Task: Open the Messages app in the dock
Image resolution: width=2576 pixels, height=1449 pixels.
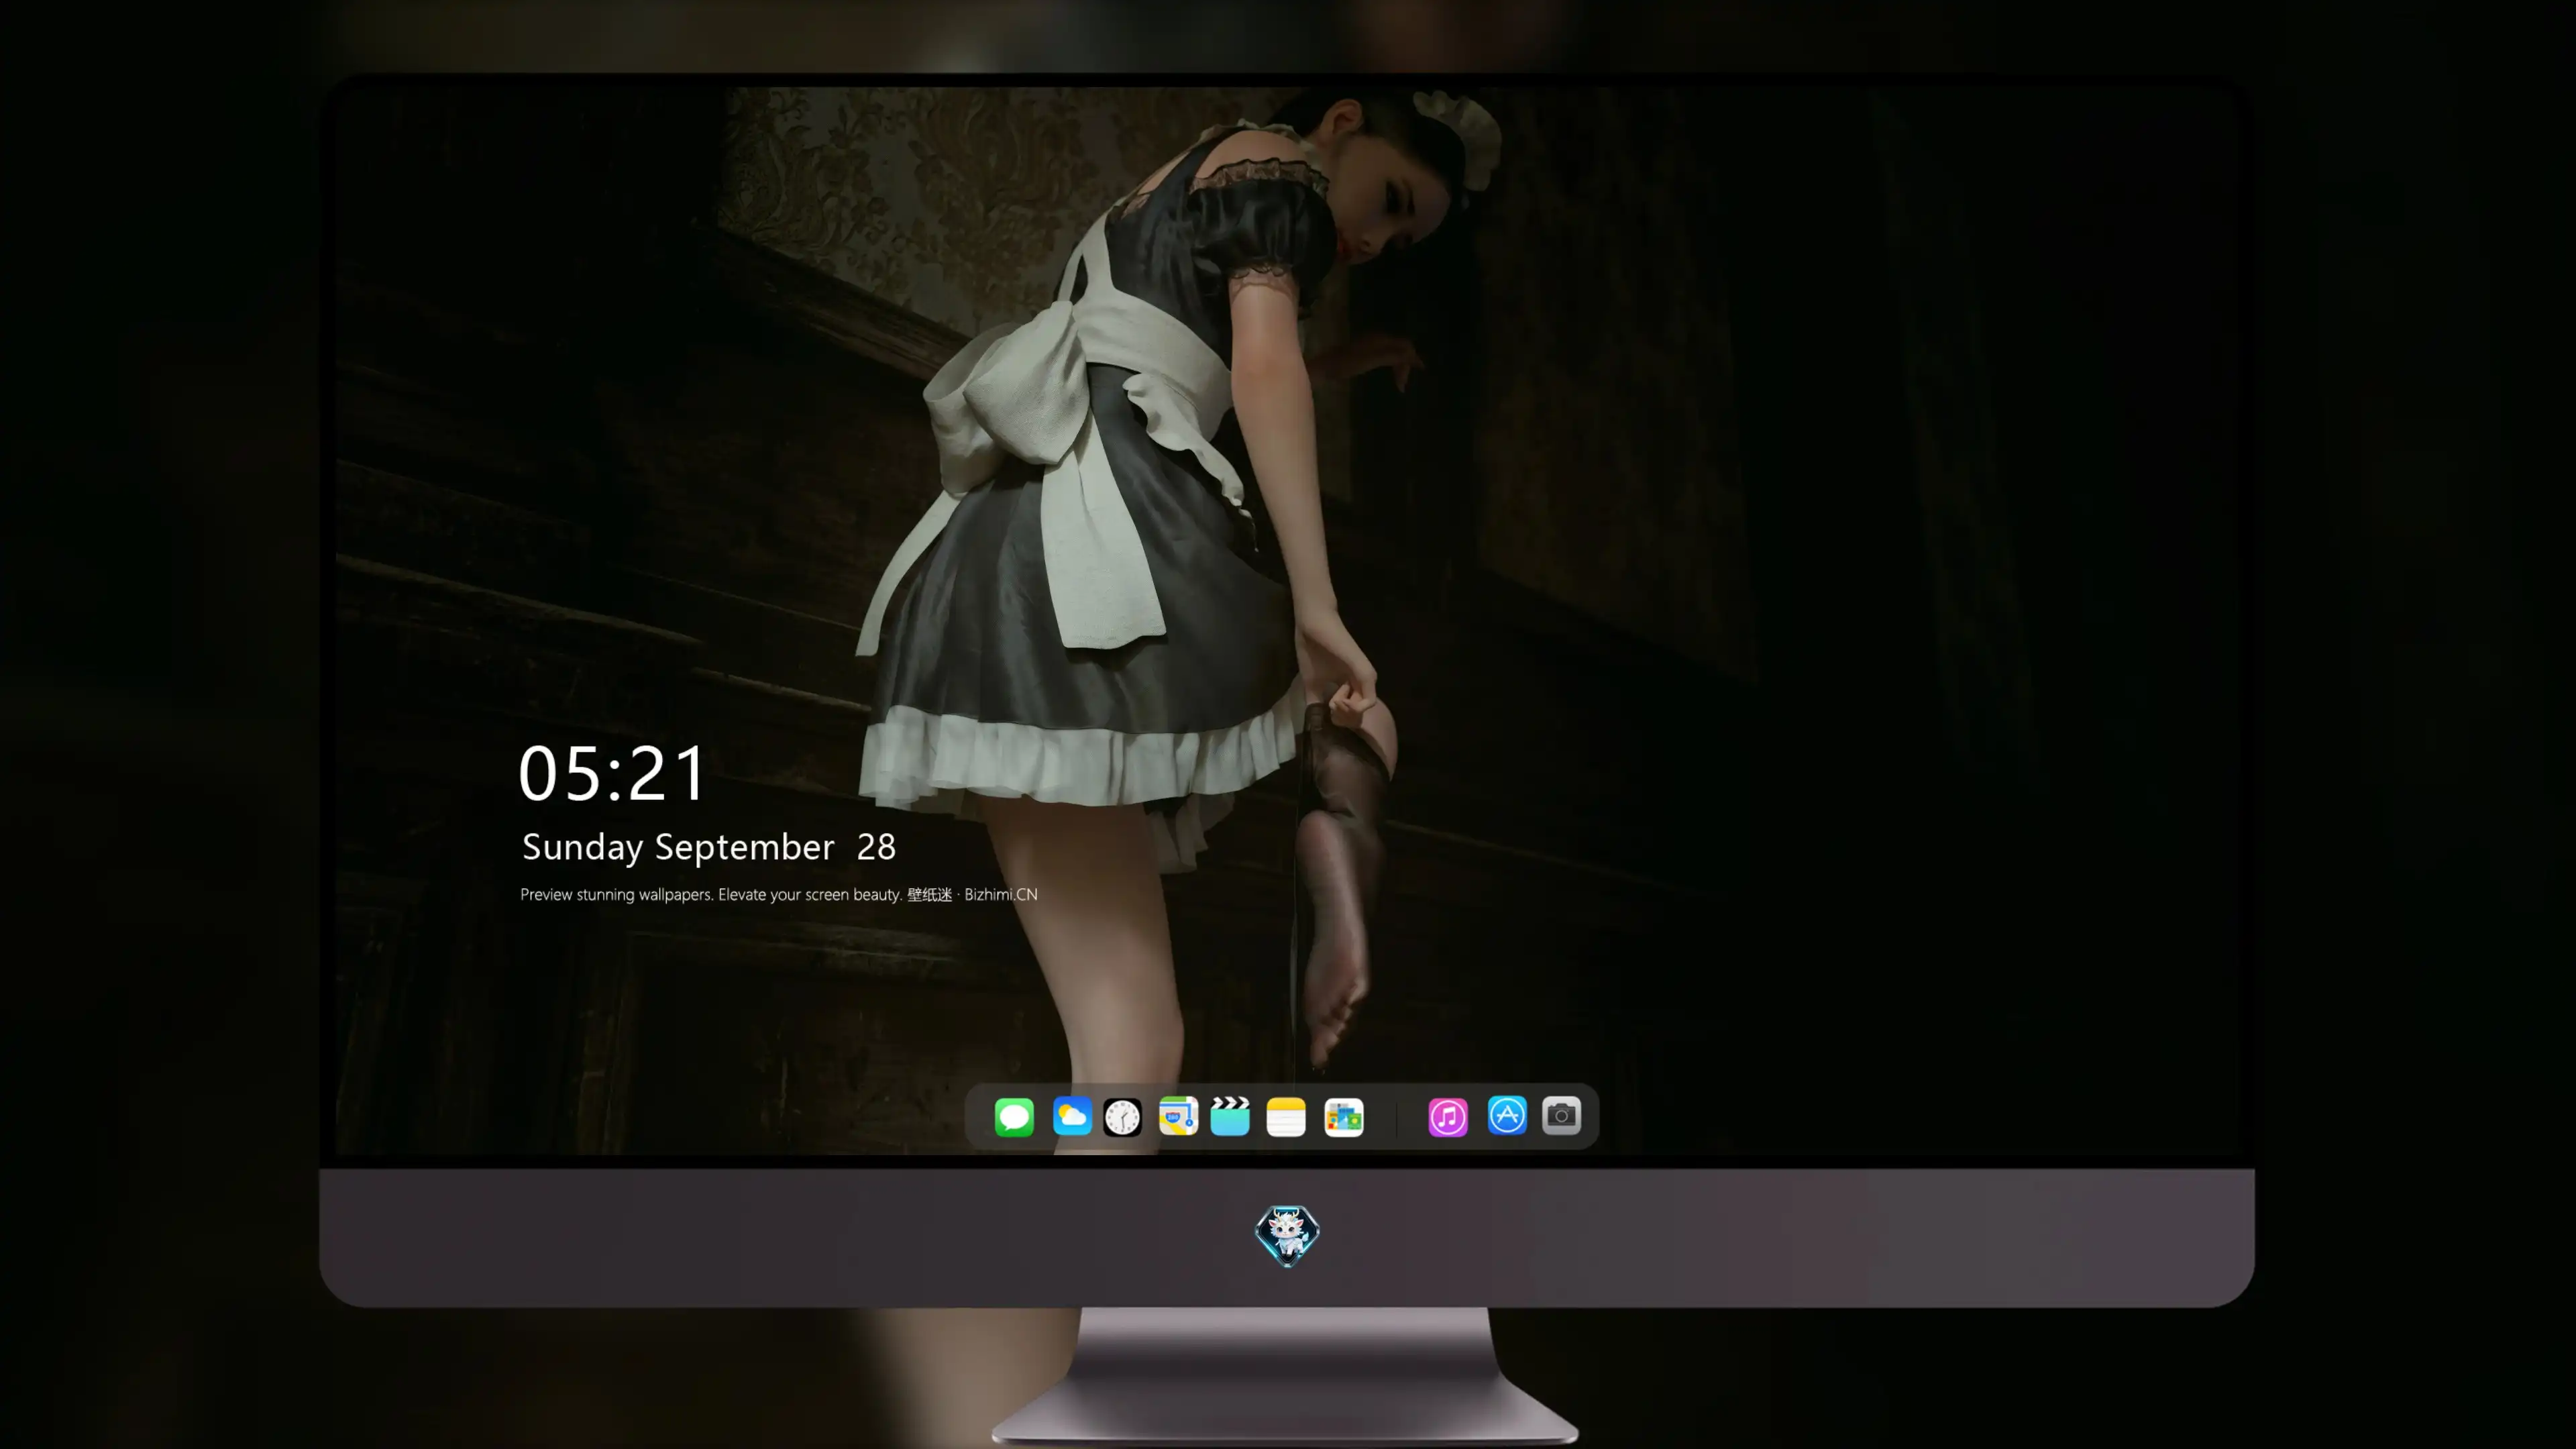Action: (1014, 1117)
